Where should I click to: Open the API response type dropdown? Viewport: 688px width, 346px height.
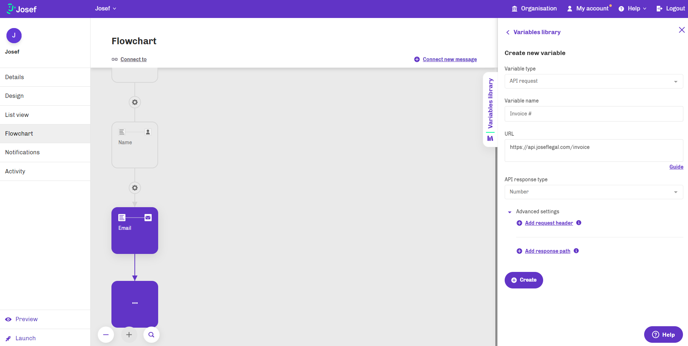tap(594, 192)
